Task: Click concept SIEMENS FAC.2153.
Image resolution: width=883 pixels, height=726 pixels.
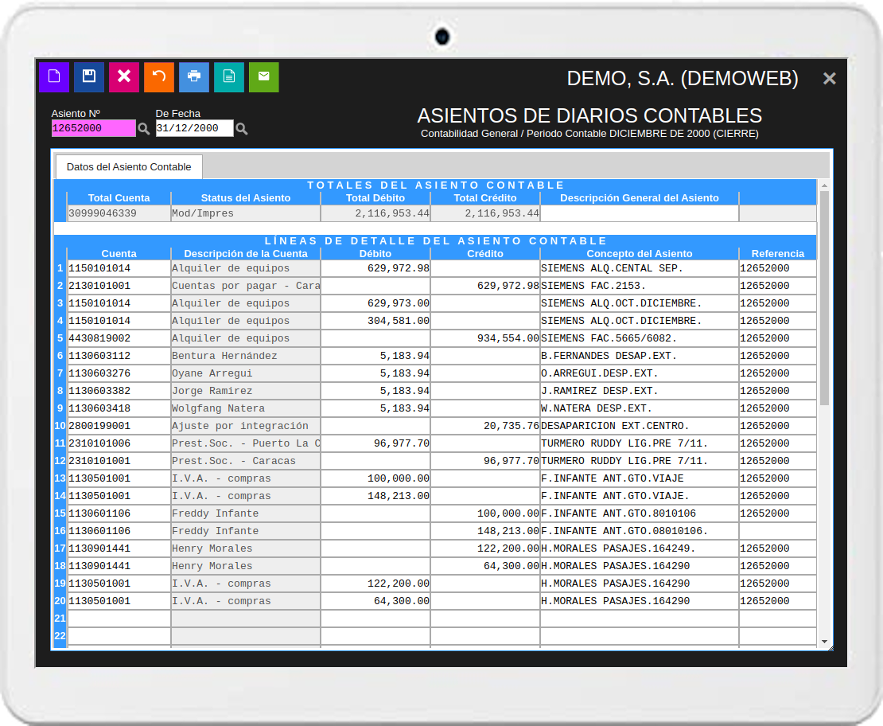Action: (639, 286)
